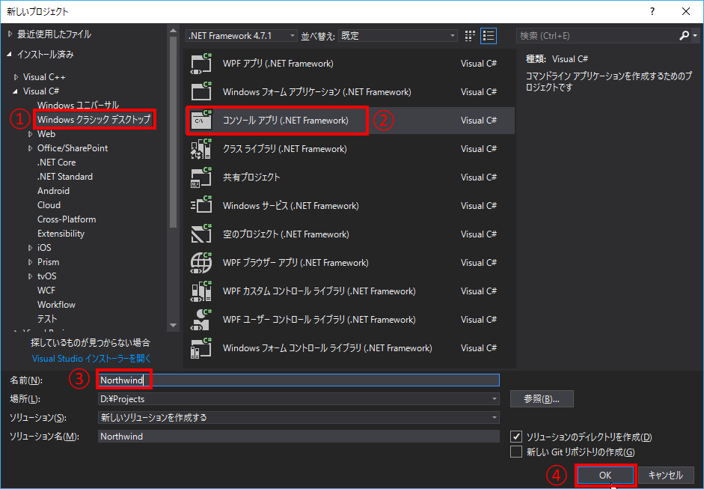Open Visual Studio インストーラーを開く link
The width and height of the screenshot is (704, 489).
coord(91,359)
